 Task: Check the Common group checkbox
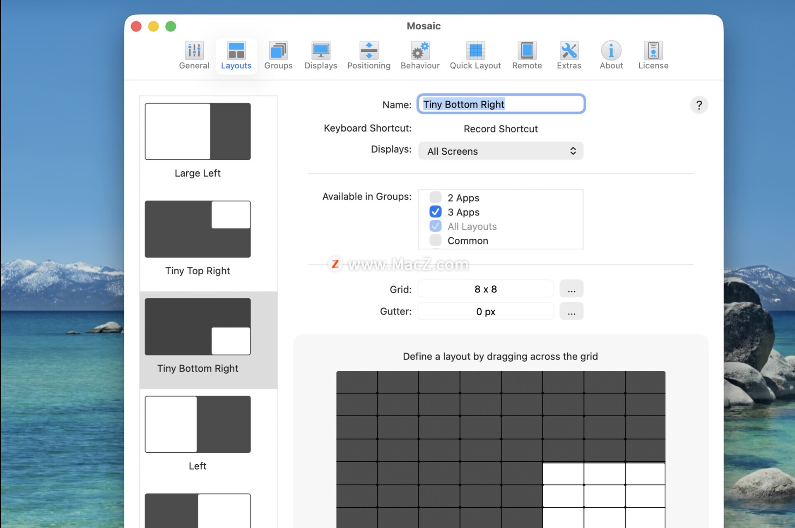click(435, 240)
